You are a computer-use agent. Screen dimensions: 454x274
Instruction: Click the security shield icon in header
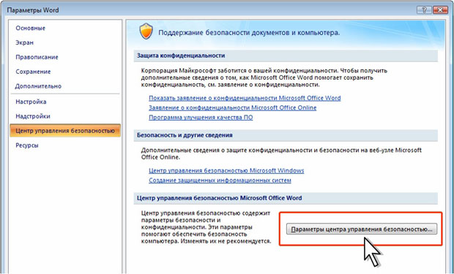[146, 31]
